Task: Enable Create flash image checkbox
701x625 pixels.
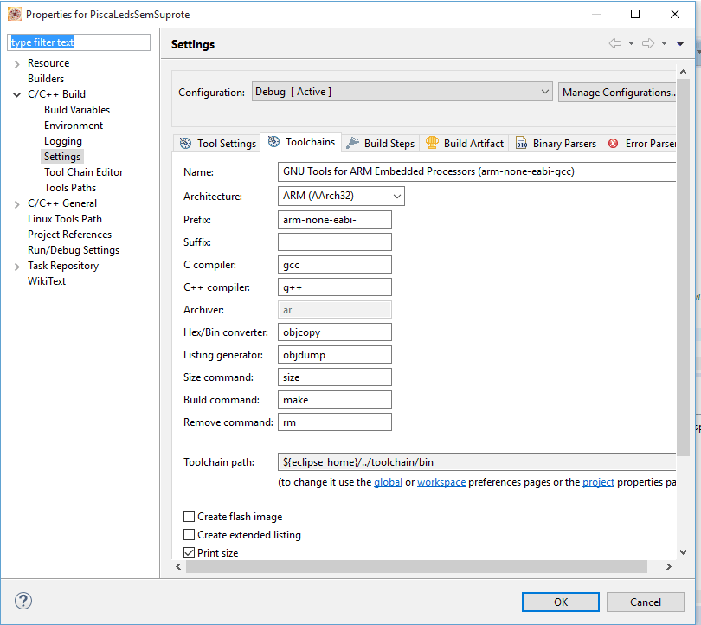Action: point(190,517)
